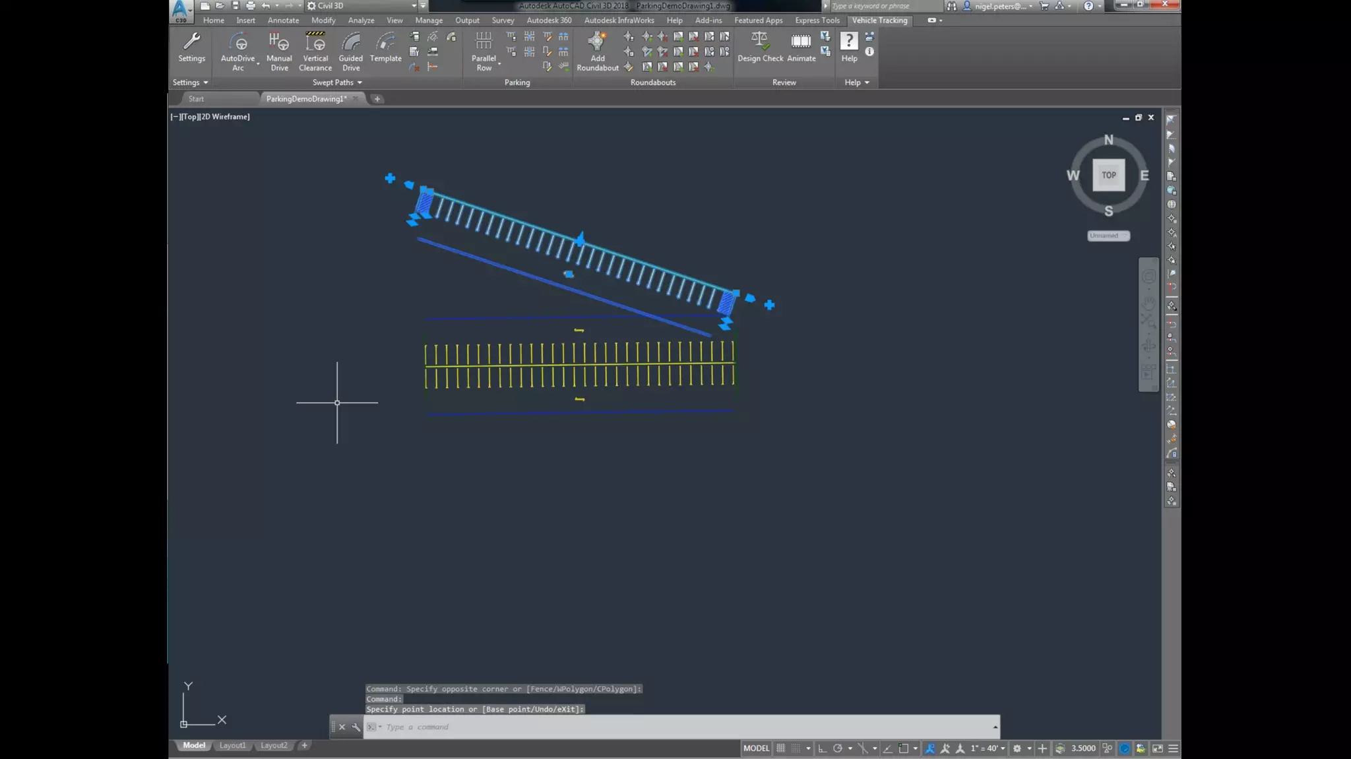Screen dimensions: 1351x759
Task: Expand the Swept Paths panel dropdown
Action: [337, 82]
